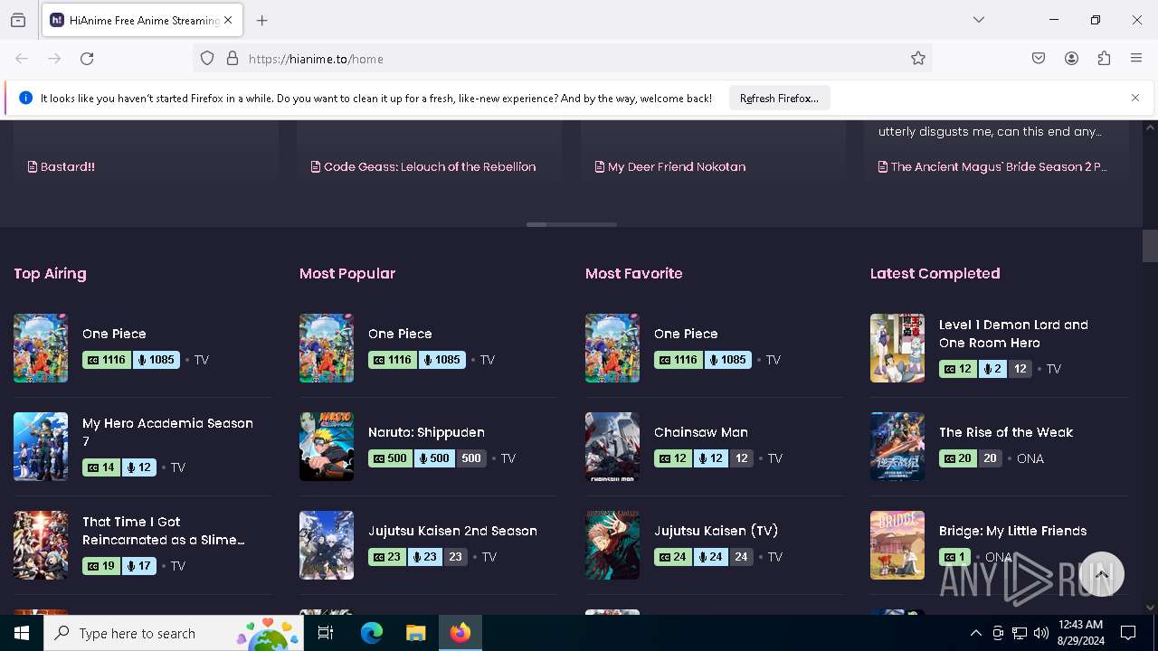This screenshot has width=1158, height=651.
Task: Open File Explorer from taskbar
Action: [x=415, y=633]
